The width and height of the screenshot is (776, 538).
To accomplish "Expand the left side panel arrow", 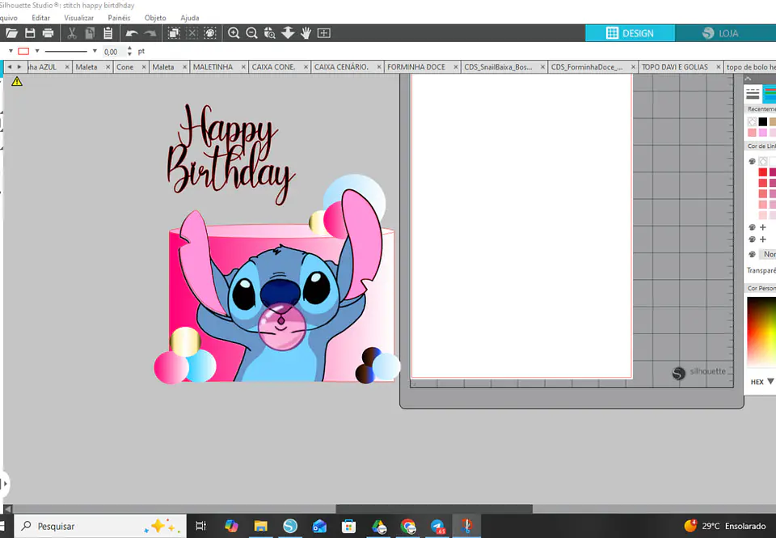I will coord(5,484).
